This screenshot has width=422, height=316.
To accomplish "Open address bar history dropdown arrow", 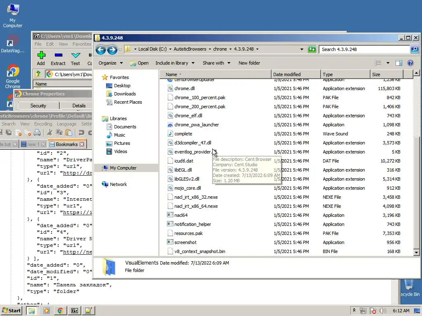I will pos(302,49).
